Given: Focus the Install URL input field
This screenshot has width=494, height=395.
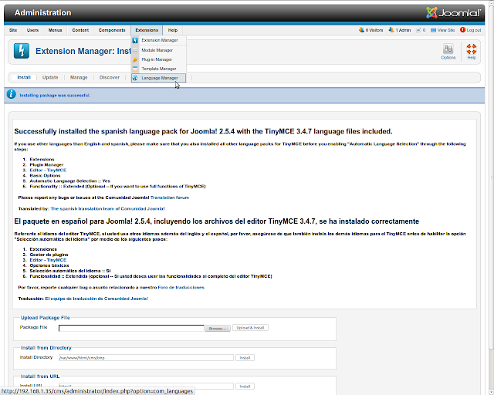Looking at the screenshot, I should [x=146, y=387].
